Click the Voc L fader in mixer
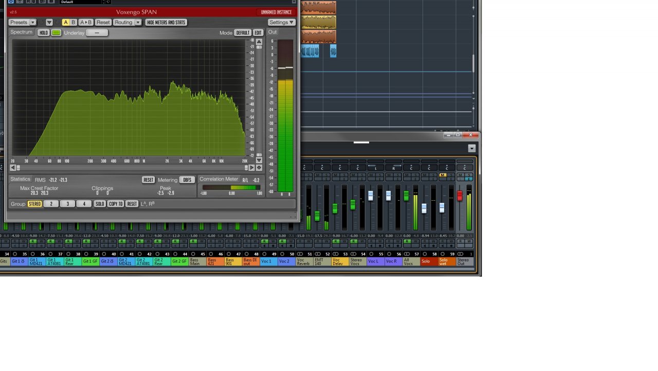The image size is (658, 371). 371,196
